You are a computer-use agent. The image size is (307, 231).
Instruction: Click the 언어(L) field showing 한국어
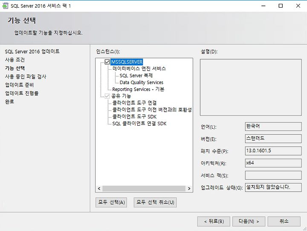point(273,127)
